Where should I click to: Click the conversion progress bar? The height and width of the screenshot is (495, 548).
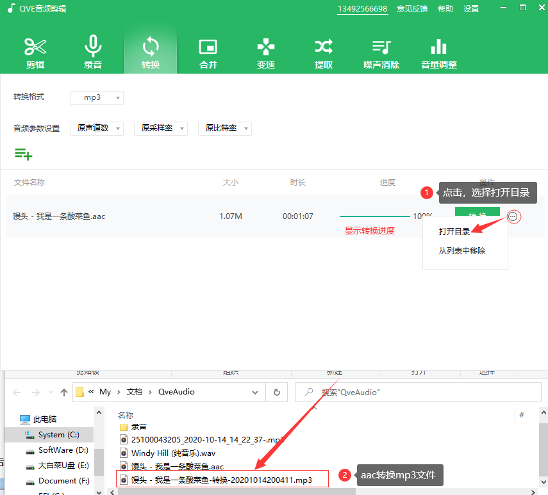(375, 216)
